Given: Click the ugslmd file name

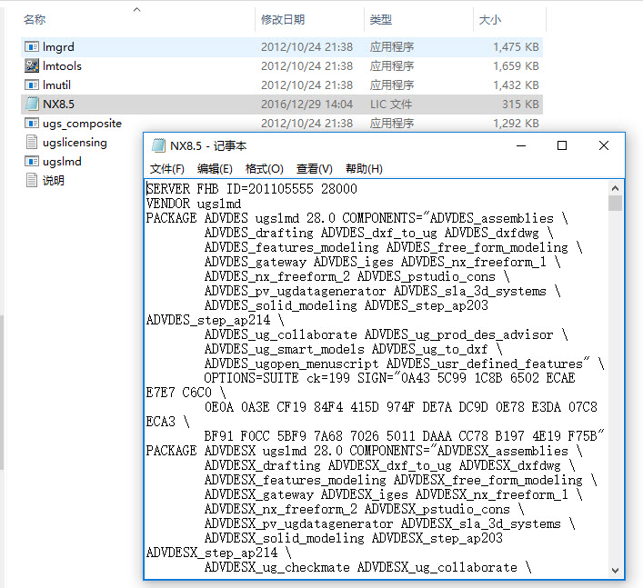Looking at the screenshot, I should click(x=62, y=162).
